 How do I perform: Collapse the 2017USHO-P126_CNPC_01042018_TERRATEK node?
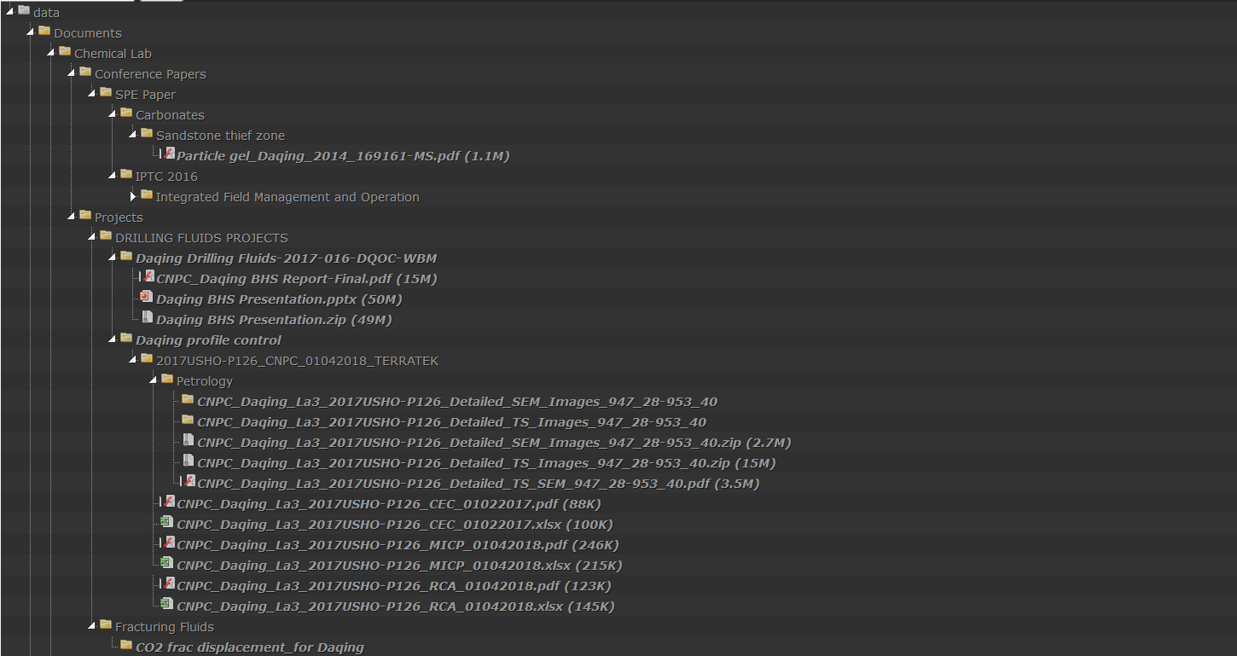coord(132,360)
